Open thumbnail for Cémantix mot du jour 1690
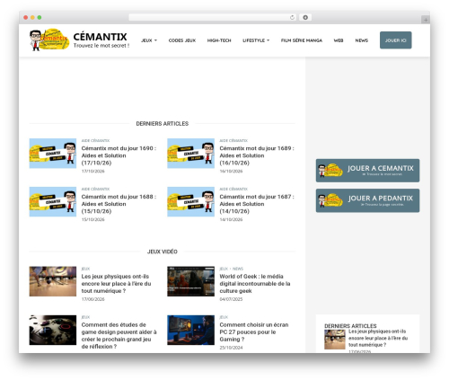 (53, 154)
